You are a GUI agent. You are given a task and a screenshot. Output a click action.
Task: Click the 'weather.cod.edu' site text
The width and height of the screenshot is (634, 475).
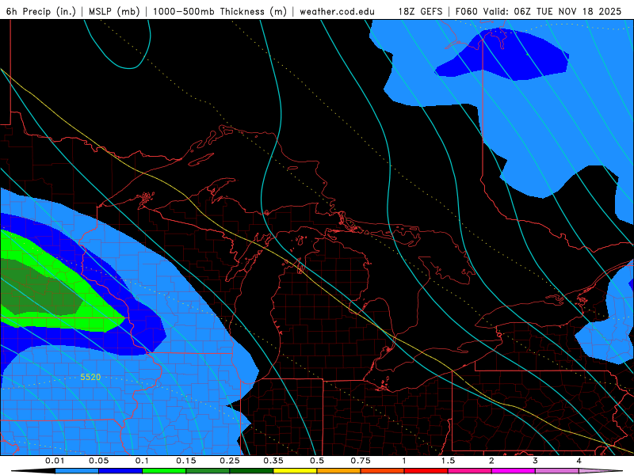coord(338,11)
